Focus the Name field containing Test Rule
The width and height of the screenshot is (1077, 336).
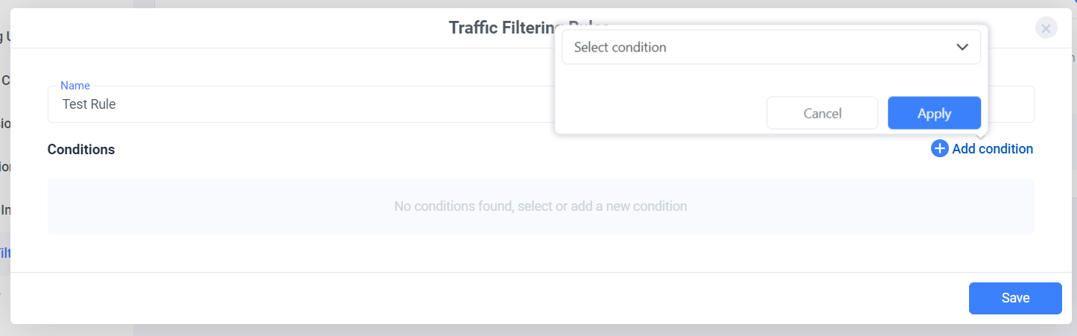pyautogui.click(x=298, y=104)
